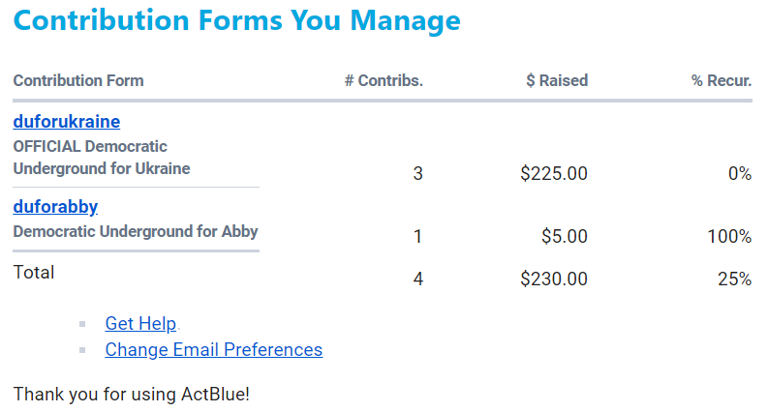The height and width of the screenshot is (412, 768).
Task: Click the 100% recurring value for duforabby
Action: point(728,237)
